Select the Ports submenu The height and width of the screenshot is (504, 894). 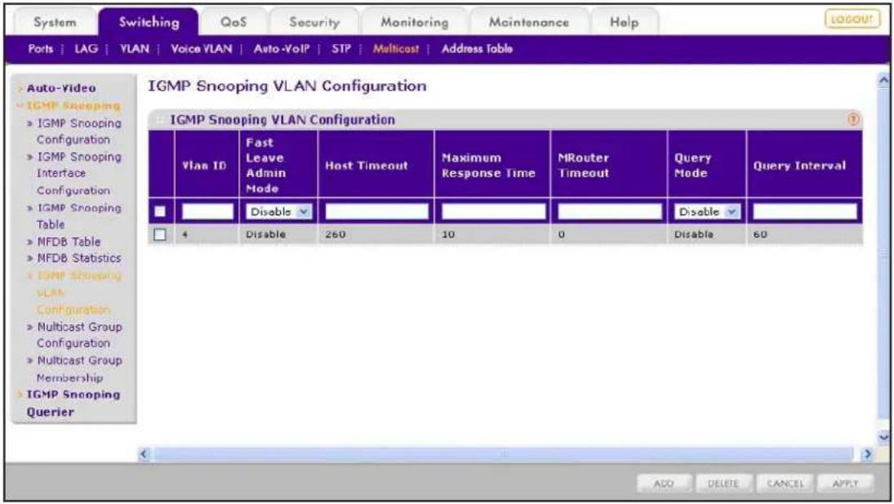click(x=41, y=49)
